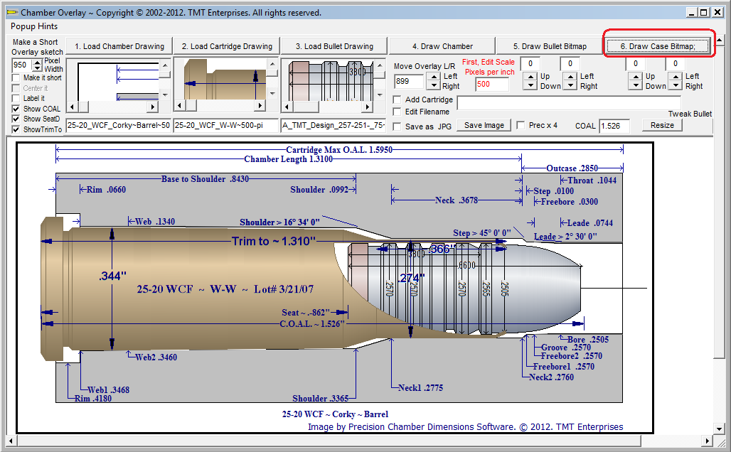The width and height of the screenshot is (731, 452).
Task: Uncheck the Show SeatD checkbox
Action: coord(16,119)
